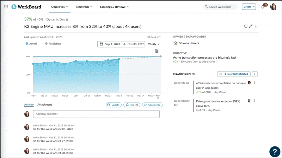Open 1 Potentially Related button
The image size is (282, 158).
coord(234,74)
